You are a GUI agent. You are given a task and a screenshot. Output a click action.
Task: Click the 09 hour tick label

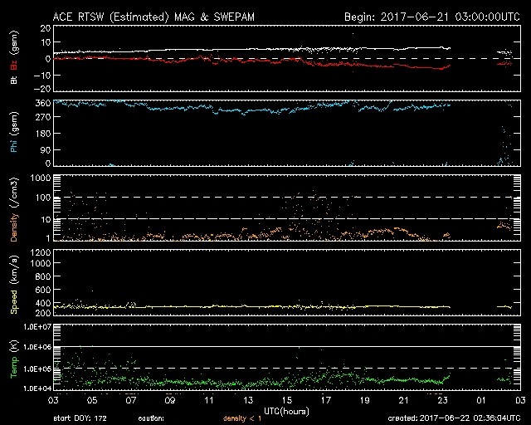tap(169, 400)
